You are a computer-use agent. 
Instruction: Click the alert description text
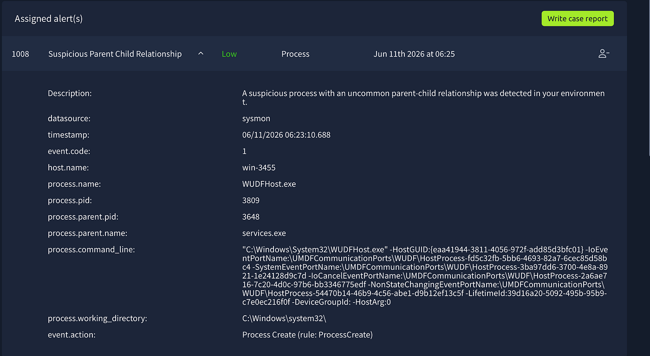[x=423, y=97]
